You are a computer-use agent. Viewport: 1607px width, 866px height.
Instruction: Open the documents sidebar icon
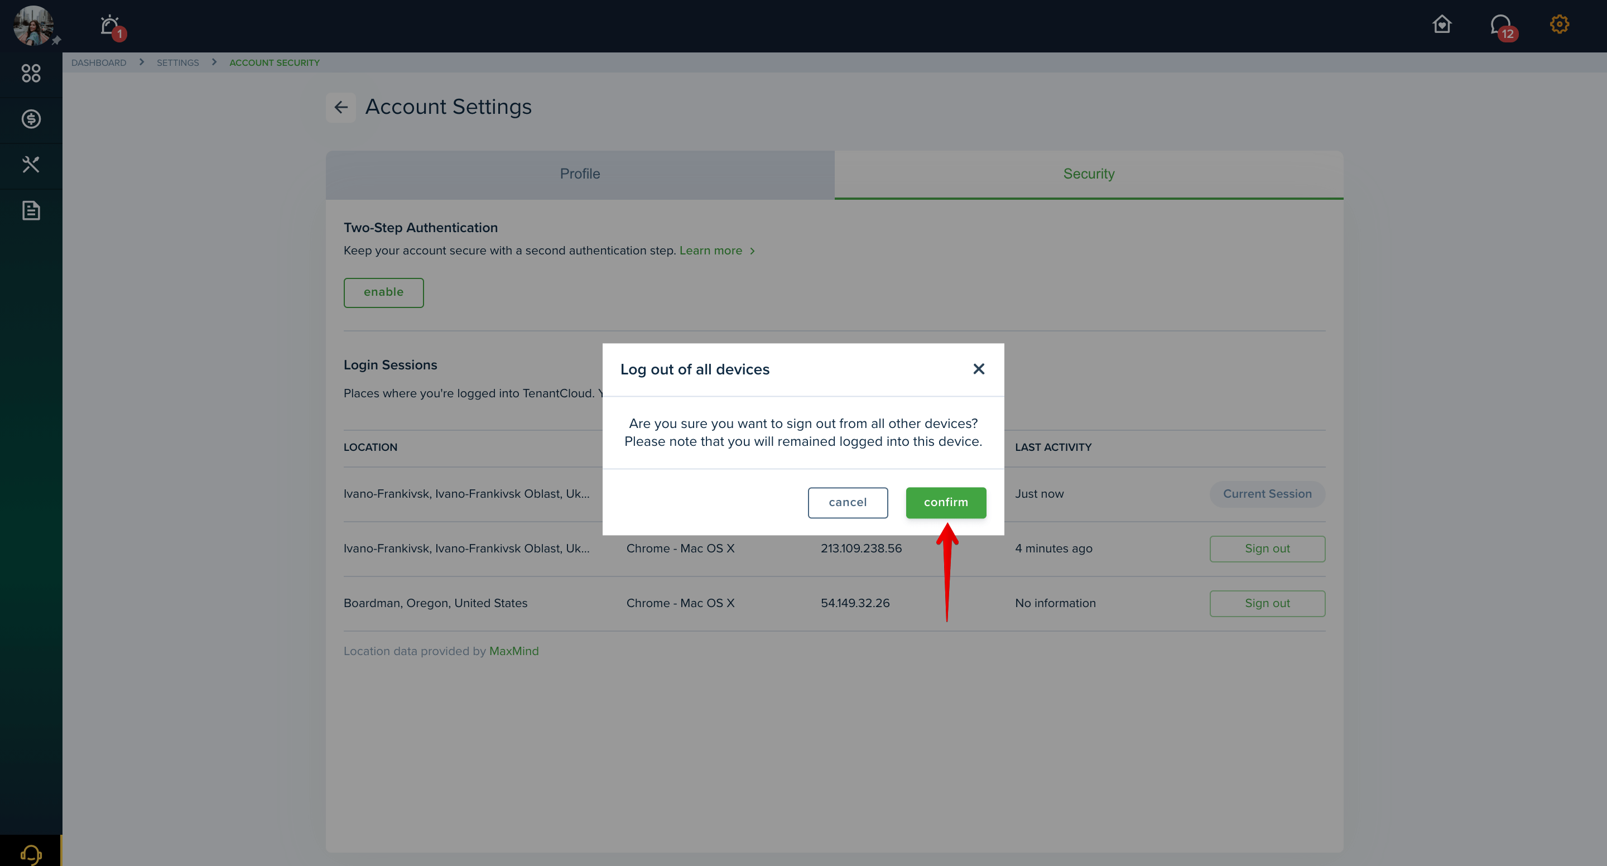point(31,211)
